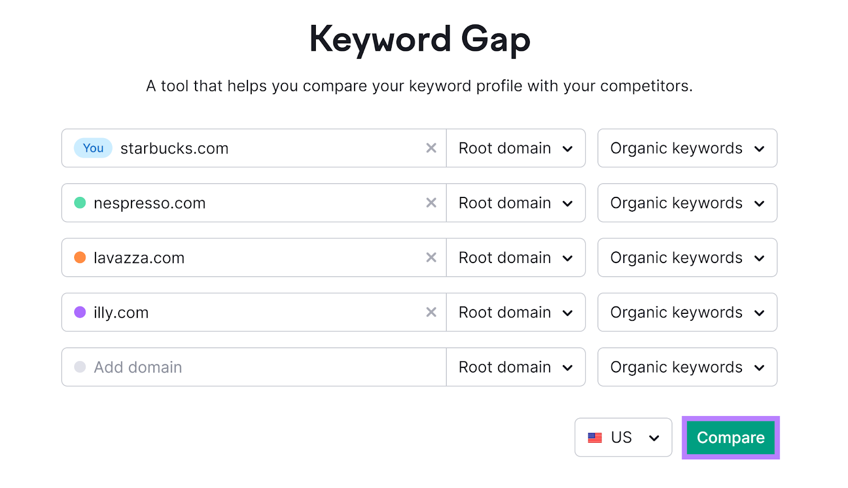Open Root domain dropdown on the empty row

pos(515,367)
